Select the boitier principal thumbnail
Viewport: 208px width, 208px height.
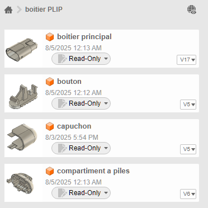pos(22,50)
